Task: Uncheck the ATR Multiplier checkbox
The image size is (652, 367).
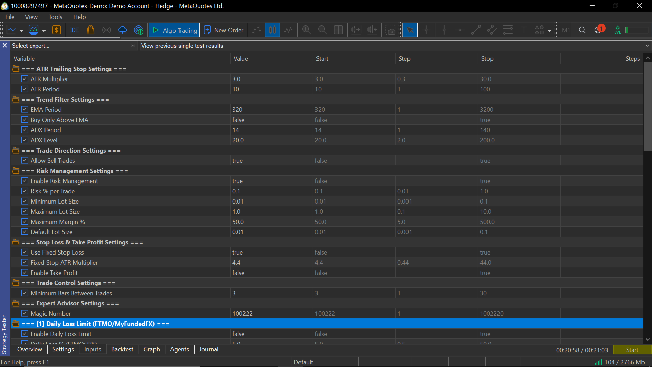Action: click(25, 79)
